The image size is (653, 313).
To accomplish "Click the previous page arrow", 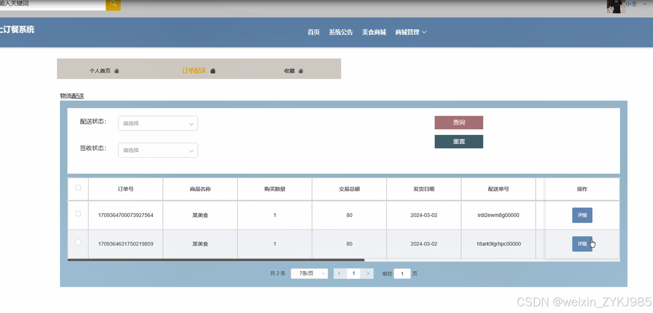I will click(x=339, y=274).
